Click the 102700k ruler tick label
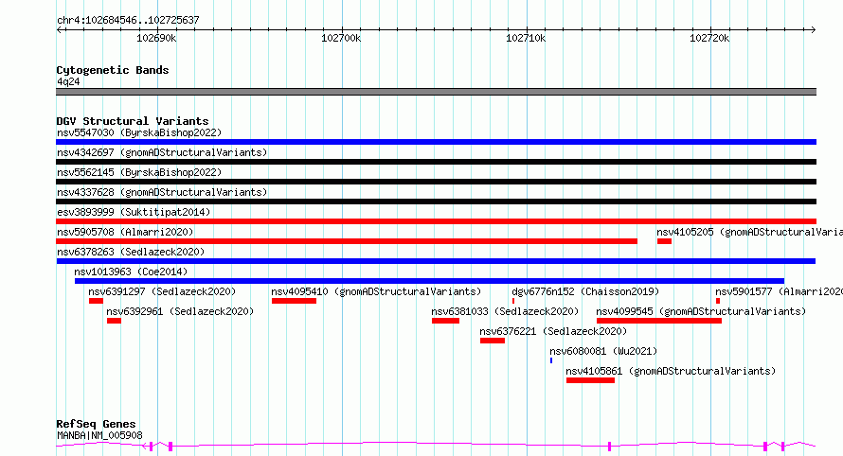843x456 pixels. pyautogui.click(x=341, y=38)
